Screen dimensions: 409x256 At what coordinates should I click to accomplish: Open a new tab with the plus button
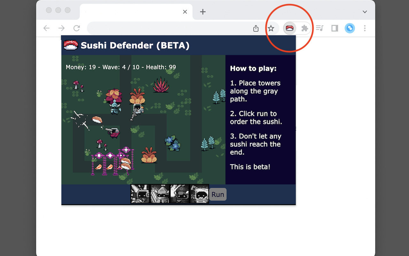(203, 12)
